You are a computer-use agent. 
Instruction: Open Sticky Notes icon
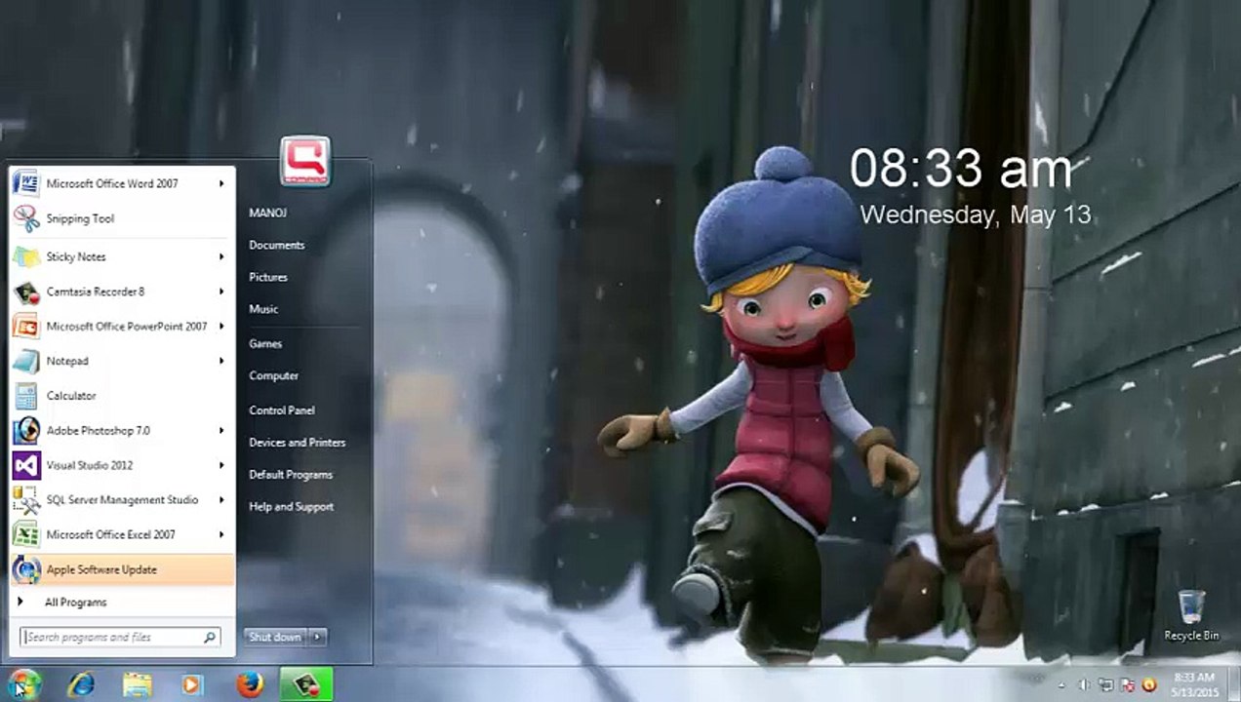tap(26, 256)
